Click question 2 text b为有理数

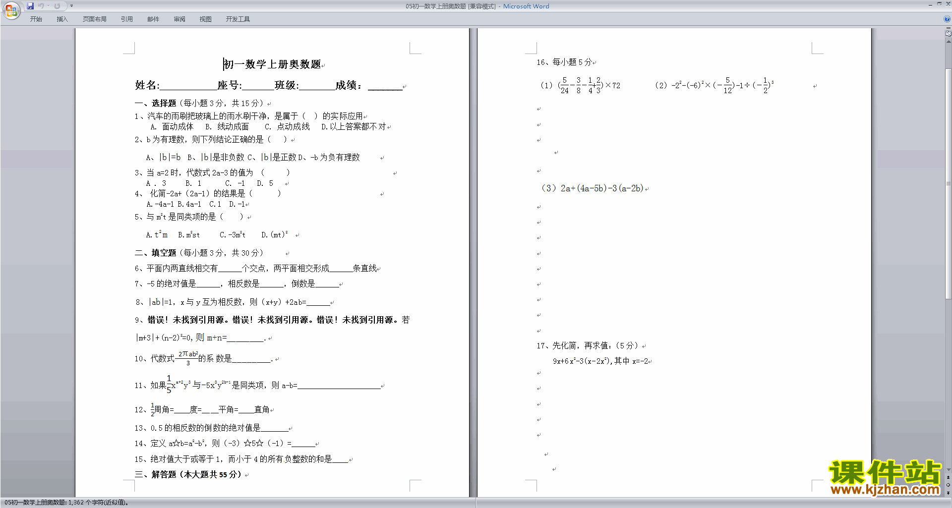(166, 140)
